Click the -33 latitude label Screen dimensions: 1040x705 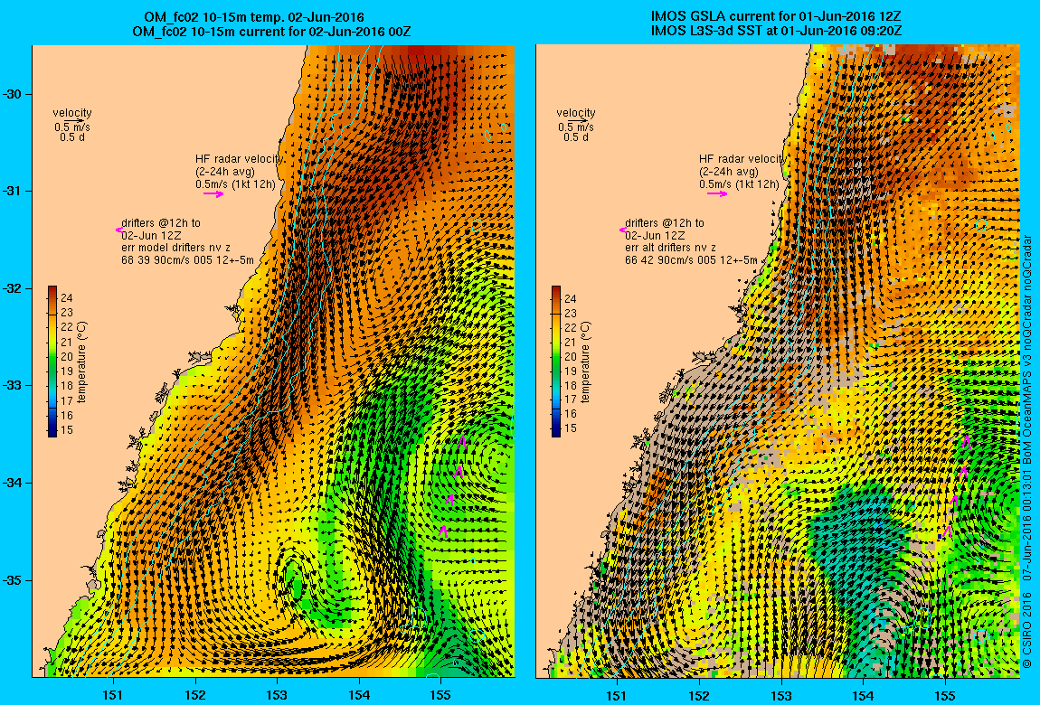pos(13,386)
